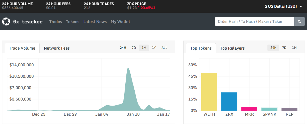The height and width of the screenshot is (126, 307).
Task: Select the Top Relayers tab
Action: (x=232, y=48)
